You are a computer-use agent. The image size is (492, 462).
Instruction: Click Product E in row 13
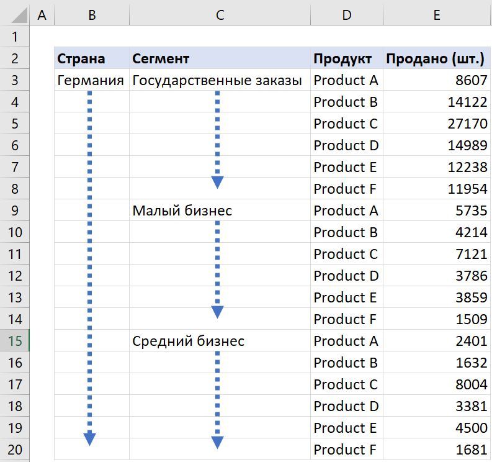pos(347,297)
